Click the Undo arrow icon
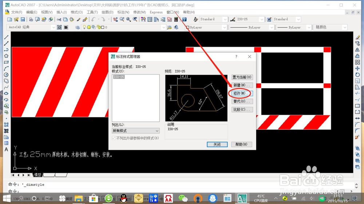 (x=93, y=20)
